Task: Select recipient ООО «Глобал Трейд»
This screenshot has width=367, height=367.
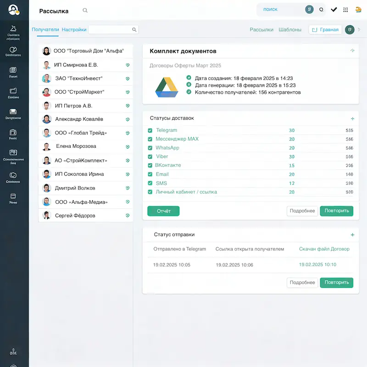Action: pyautogui.click(x=86, y=133)
